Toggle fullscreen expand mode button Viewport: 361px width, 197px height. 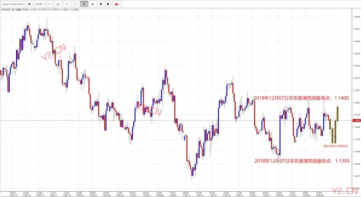(84, 4)
